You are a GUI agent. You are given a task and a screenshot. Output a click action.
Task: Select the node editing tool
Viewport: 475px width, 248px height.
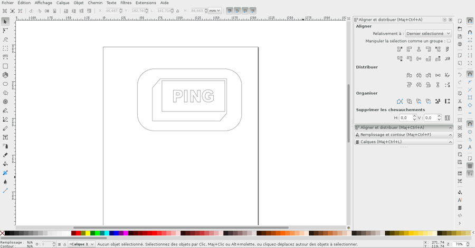(x=5, y=31)
